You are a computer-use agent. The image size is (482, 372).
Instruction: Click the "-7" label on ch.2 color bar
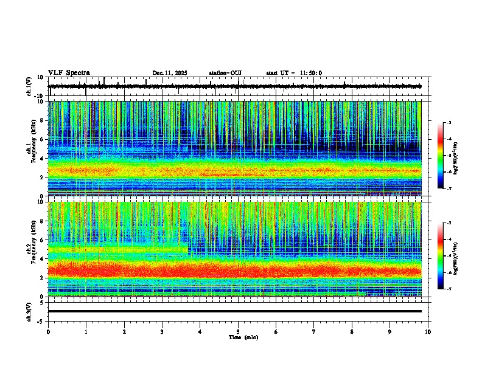[449, 289]
